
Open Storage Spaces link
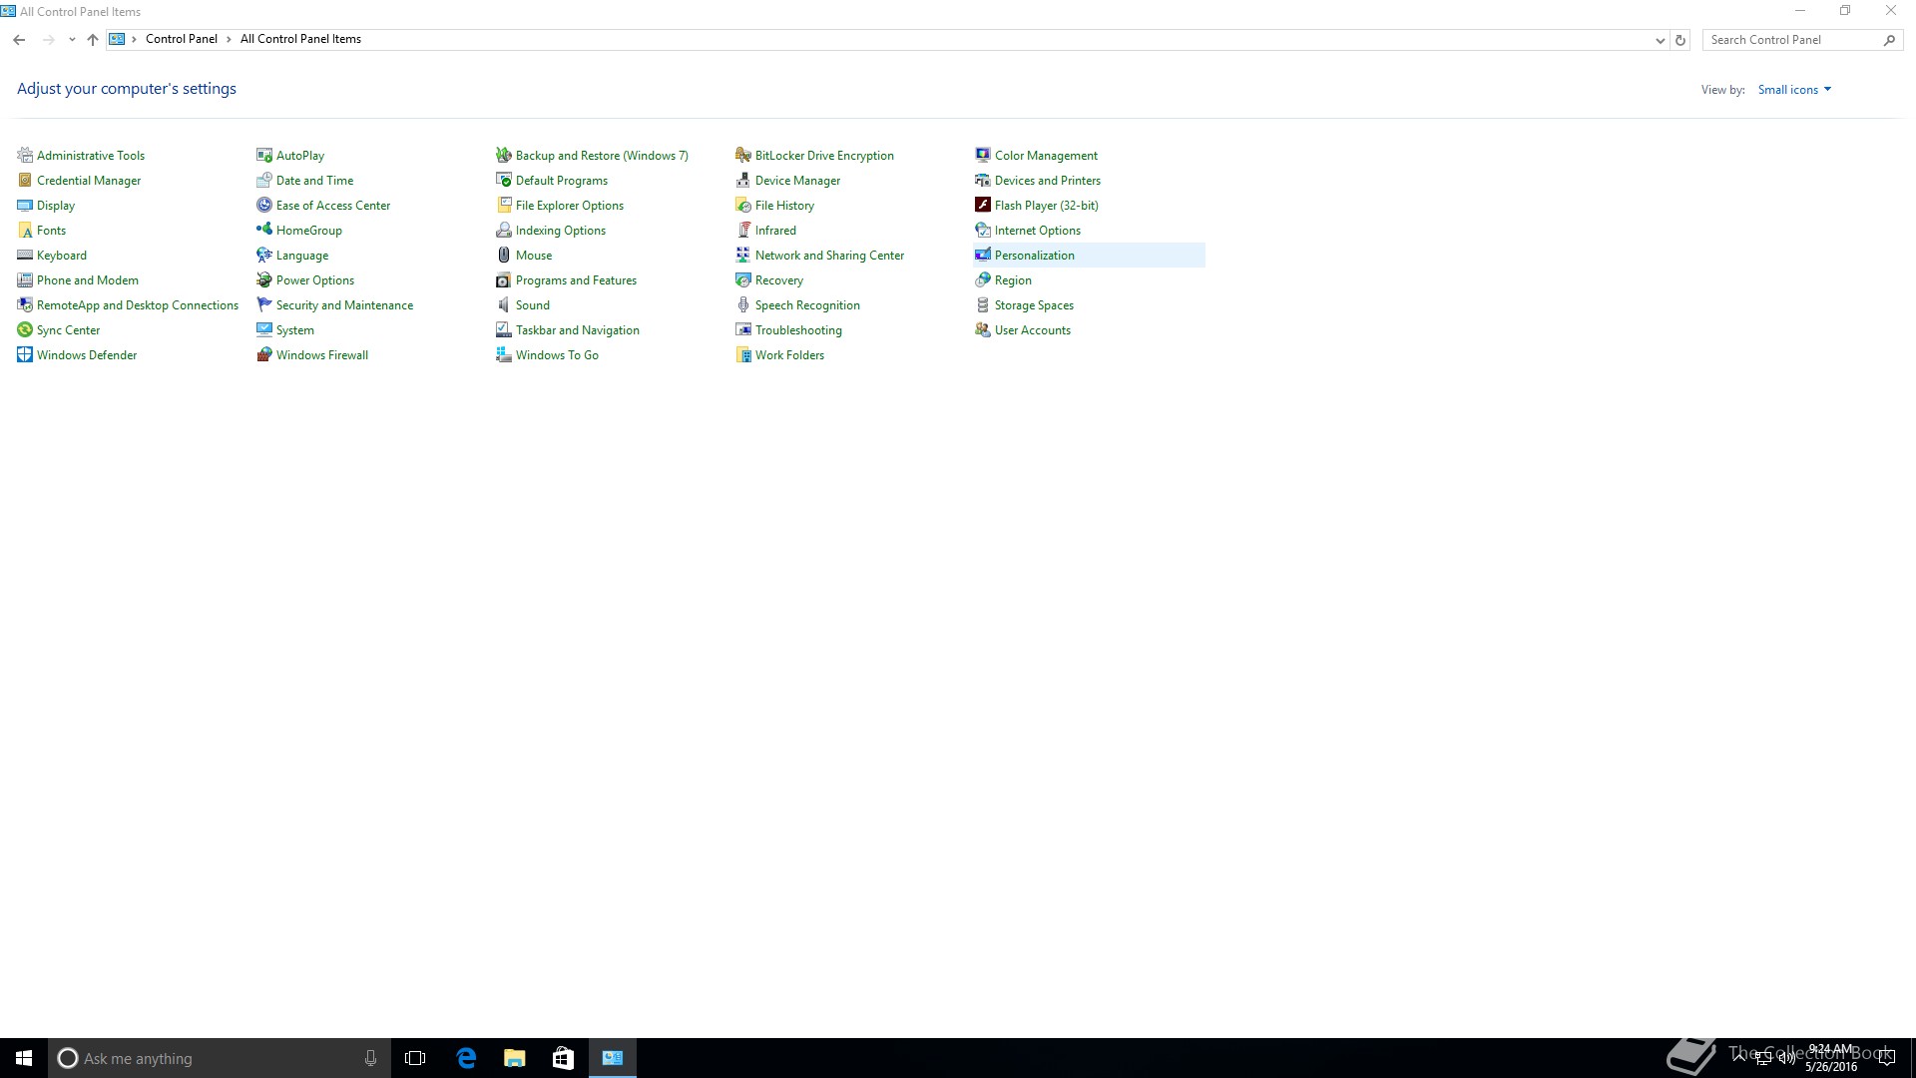click(1034, 305)
